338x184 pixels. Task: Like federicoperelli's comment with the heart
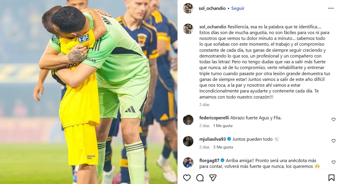[x=333, y=120]
